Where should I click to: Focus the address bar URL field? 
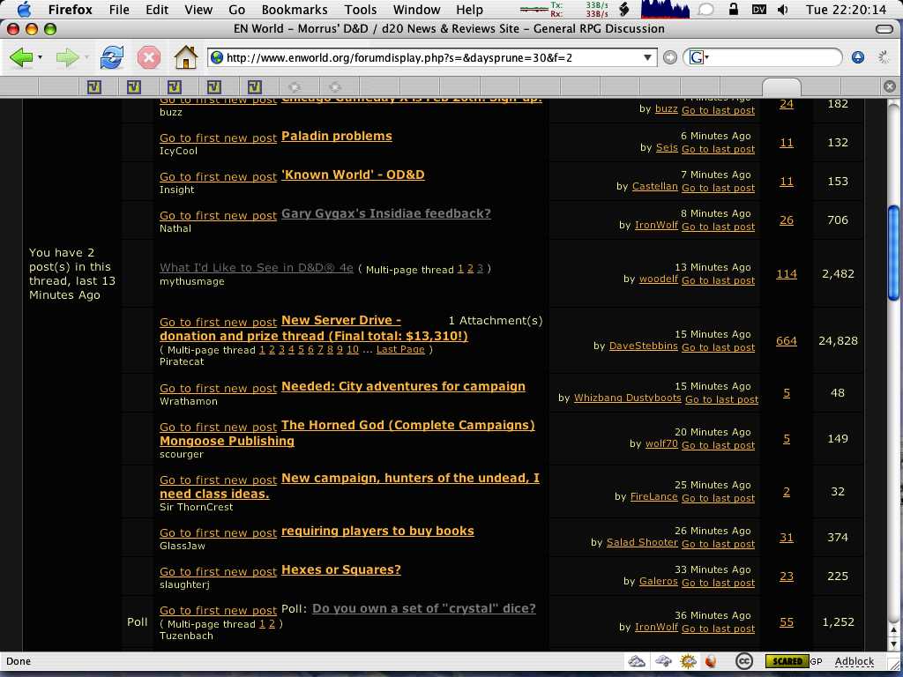(432, 57)
